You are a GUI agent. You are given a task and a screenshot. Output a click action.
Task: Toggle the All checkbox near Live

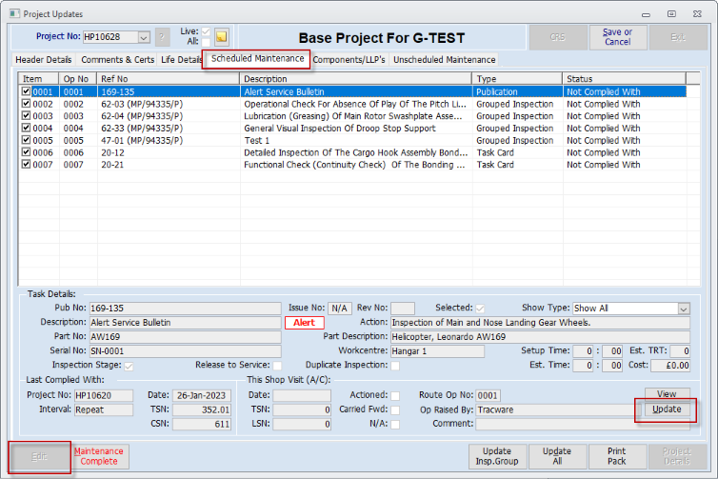206,42
